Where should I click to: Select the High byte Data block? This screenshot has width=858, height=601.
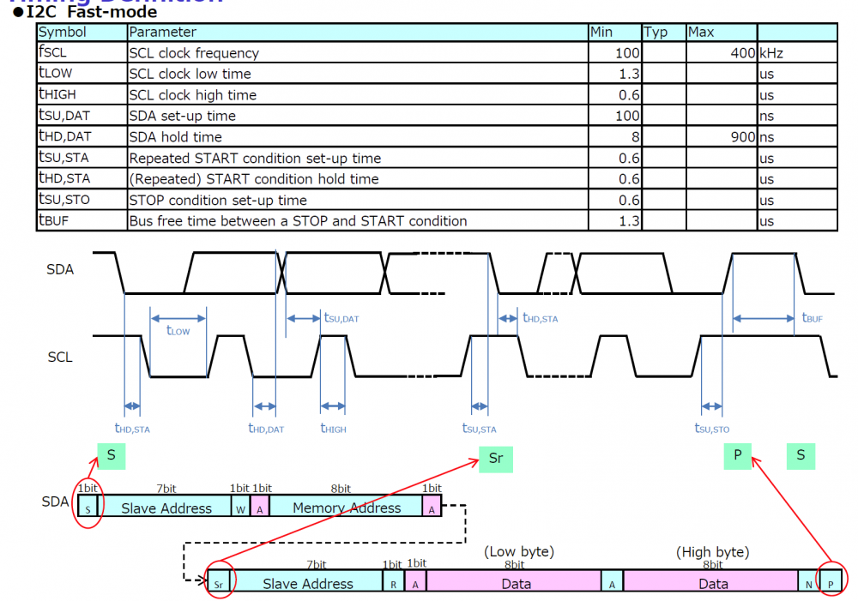tap(712, 584)
